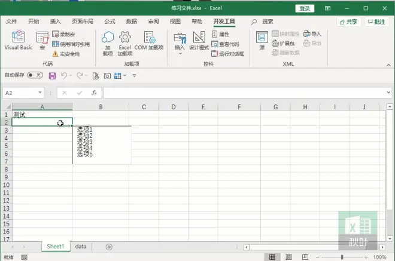
Task: Click inside the formula bar
Action: [x=244, y=93]
